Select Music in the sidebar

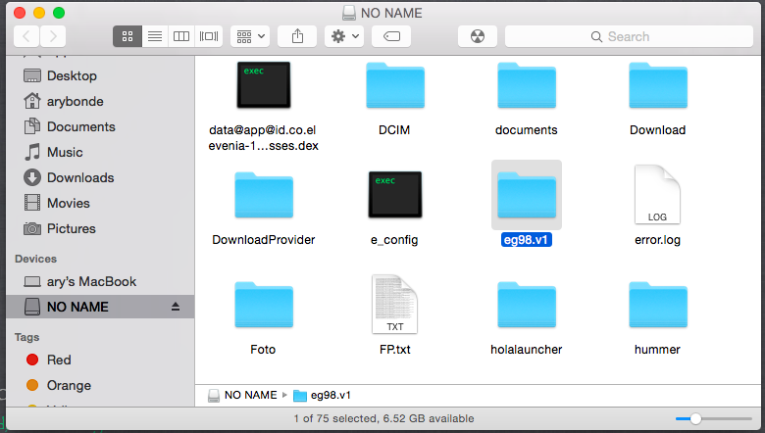[x=54, y=153]
